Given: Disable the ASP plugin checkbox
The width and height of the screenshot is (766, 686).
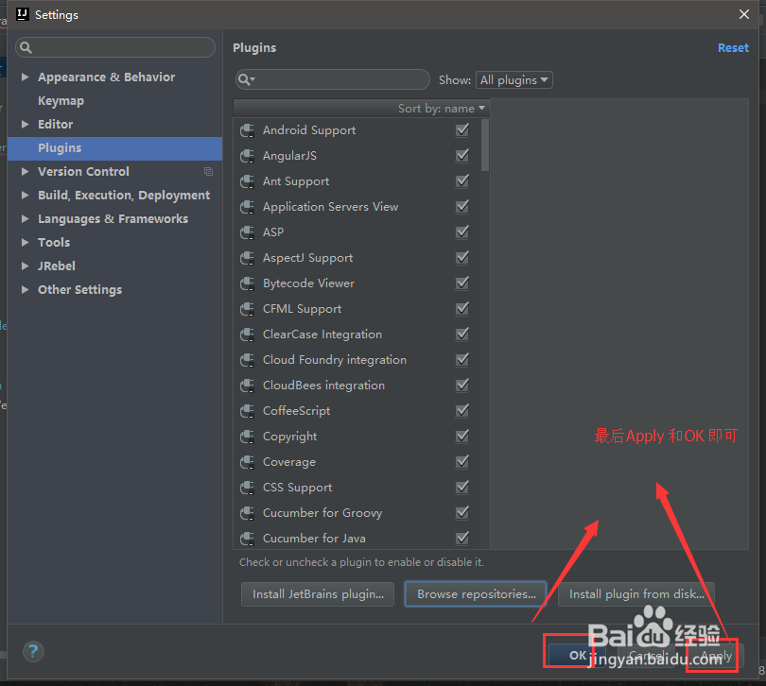Looking at the screenshot, I should (x=462, y=232).
